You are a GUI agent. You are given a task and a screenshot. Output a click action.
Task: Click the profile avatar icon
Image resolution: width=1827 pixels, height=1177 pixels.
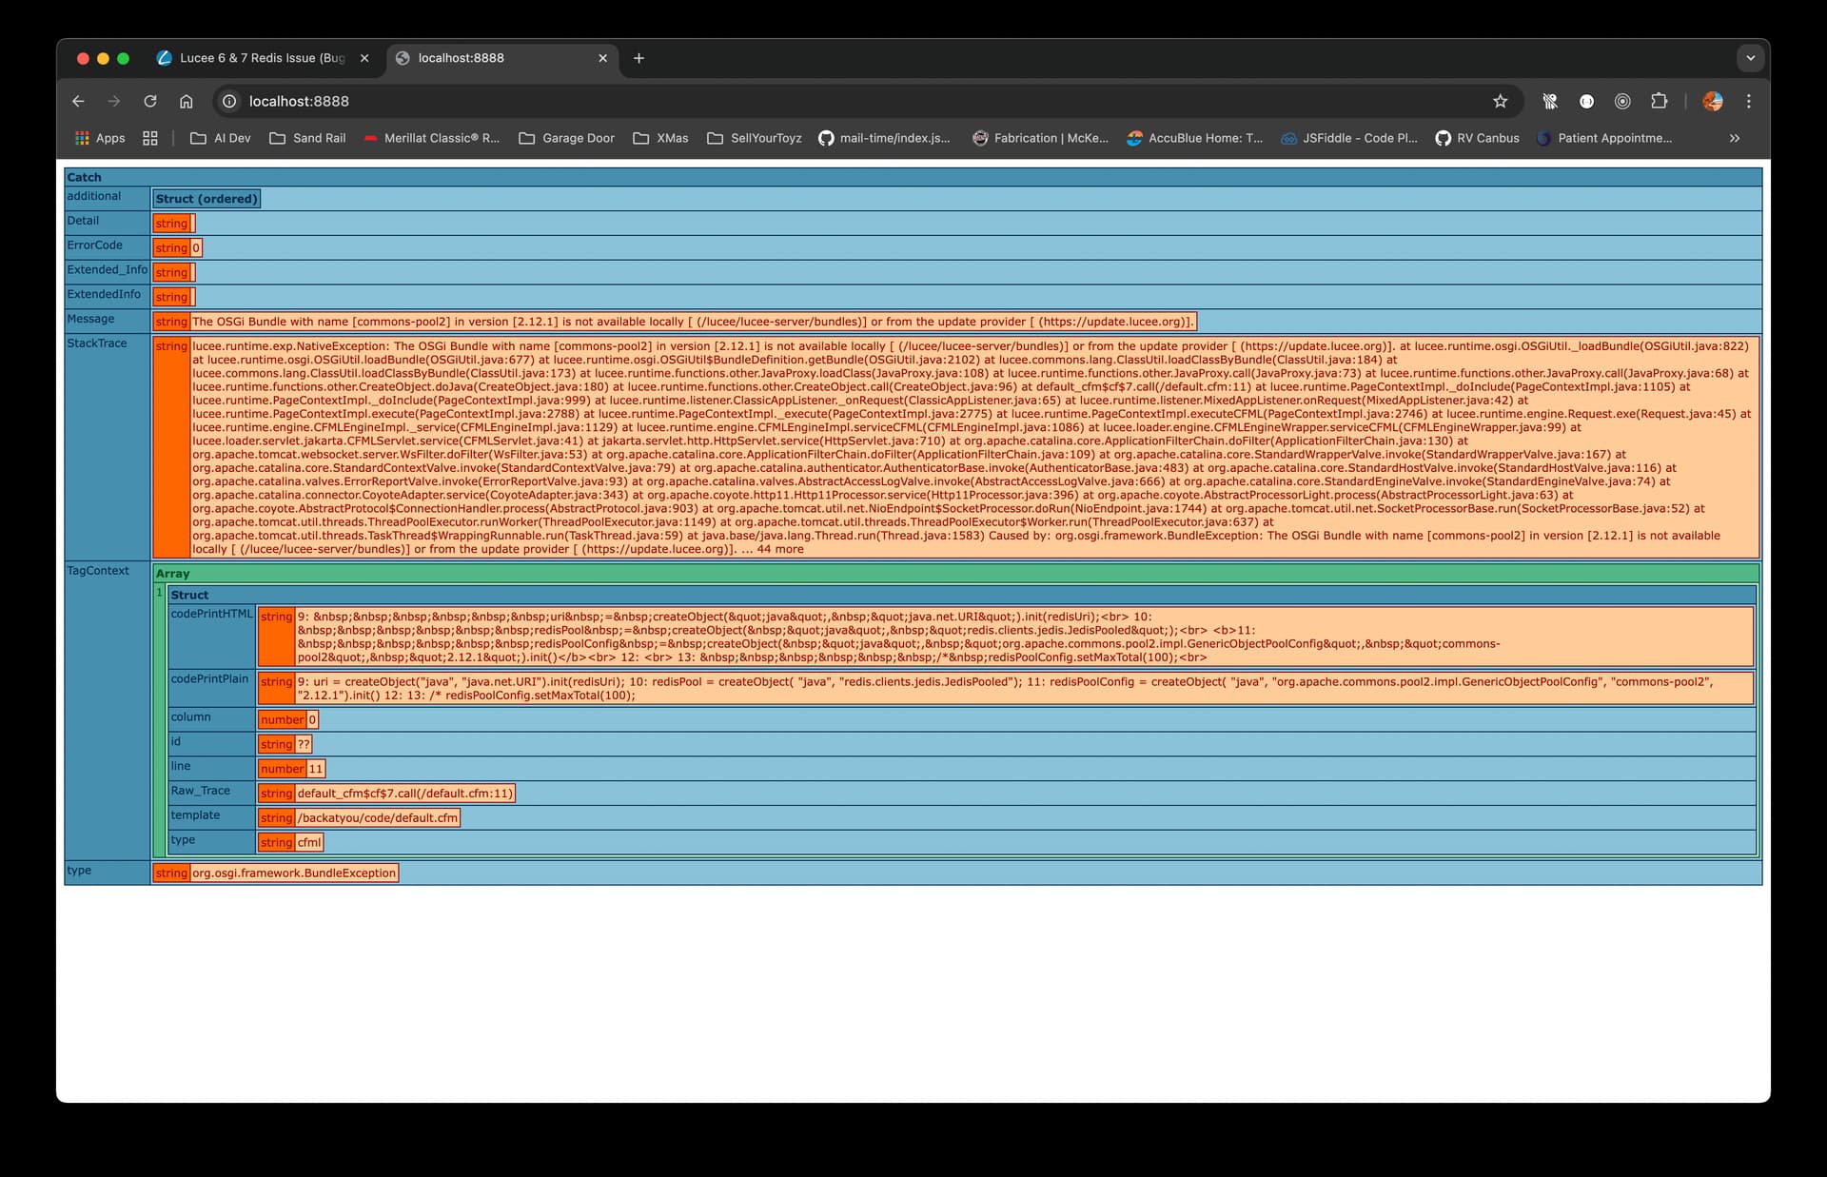(x=1713, y=101)
